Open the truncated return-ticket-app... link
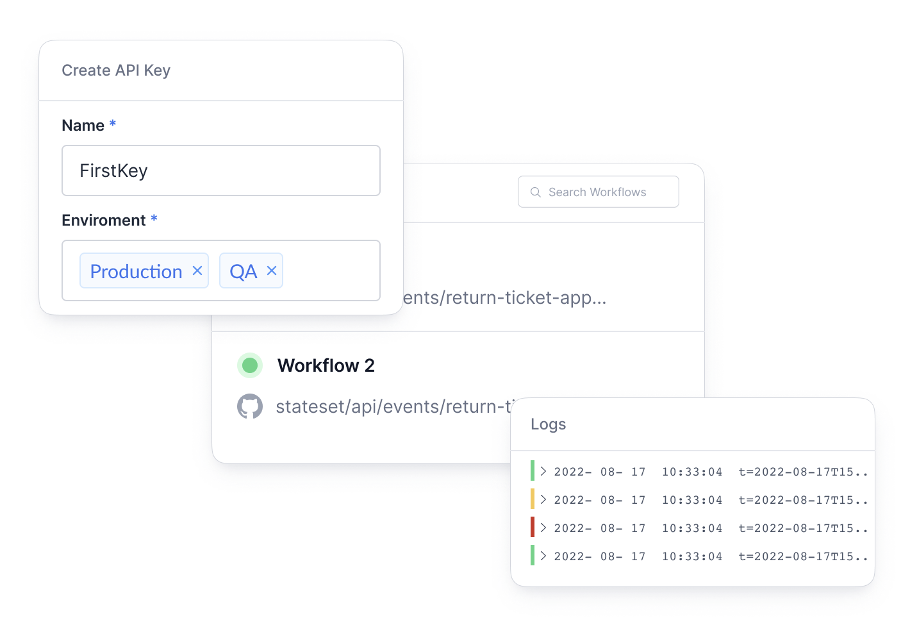The image size is (910, 632). click(x=505, y=297)
